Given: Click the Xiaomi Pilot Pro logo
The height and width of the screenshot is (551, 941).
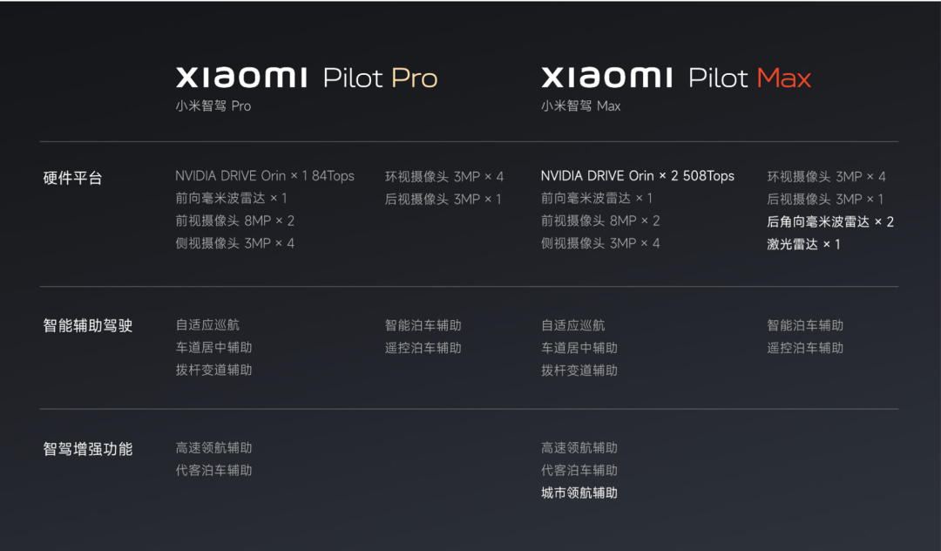Looking at the screenshot, I should (x=307, y=78).
